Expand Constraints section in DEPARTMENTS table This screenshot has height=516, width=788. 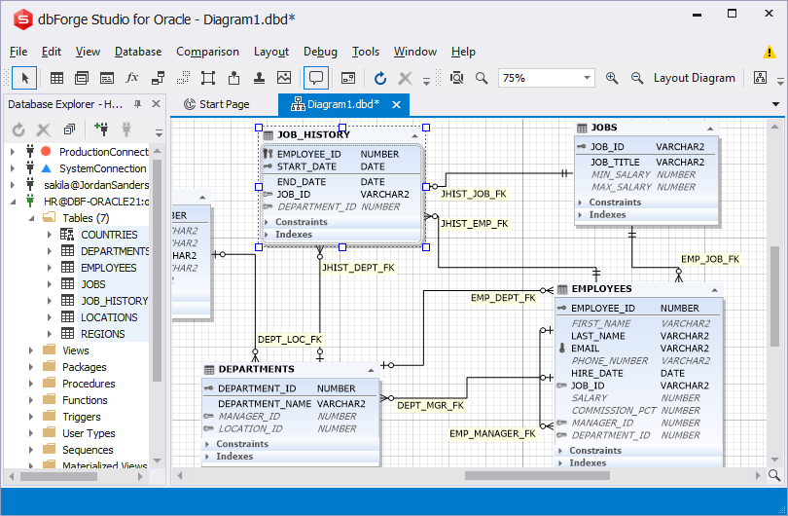(209, 444)
